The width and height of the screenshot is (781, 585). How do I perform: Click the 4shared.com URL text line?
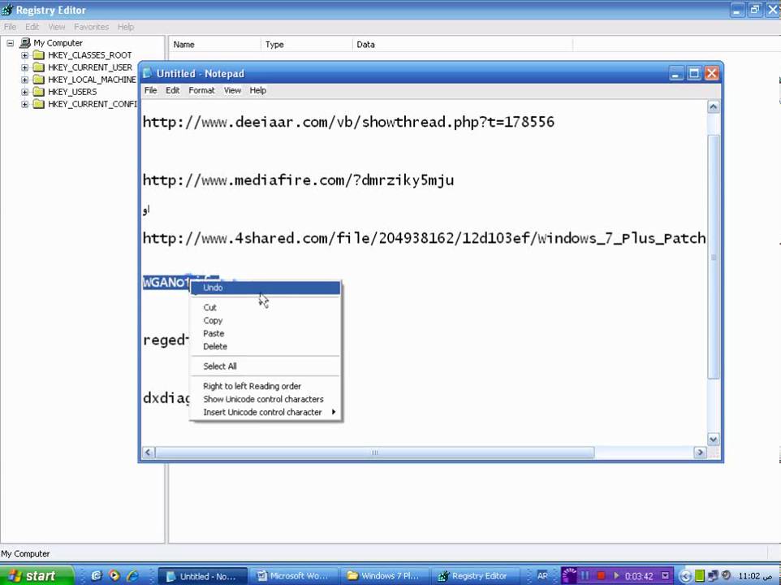[x=425, y=238]
